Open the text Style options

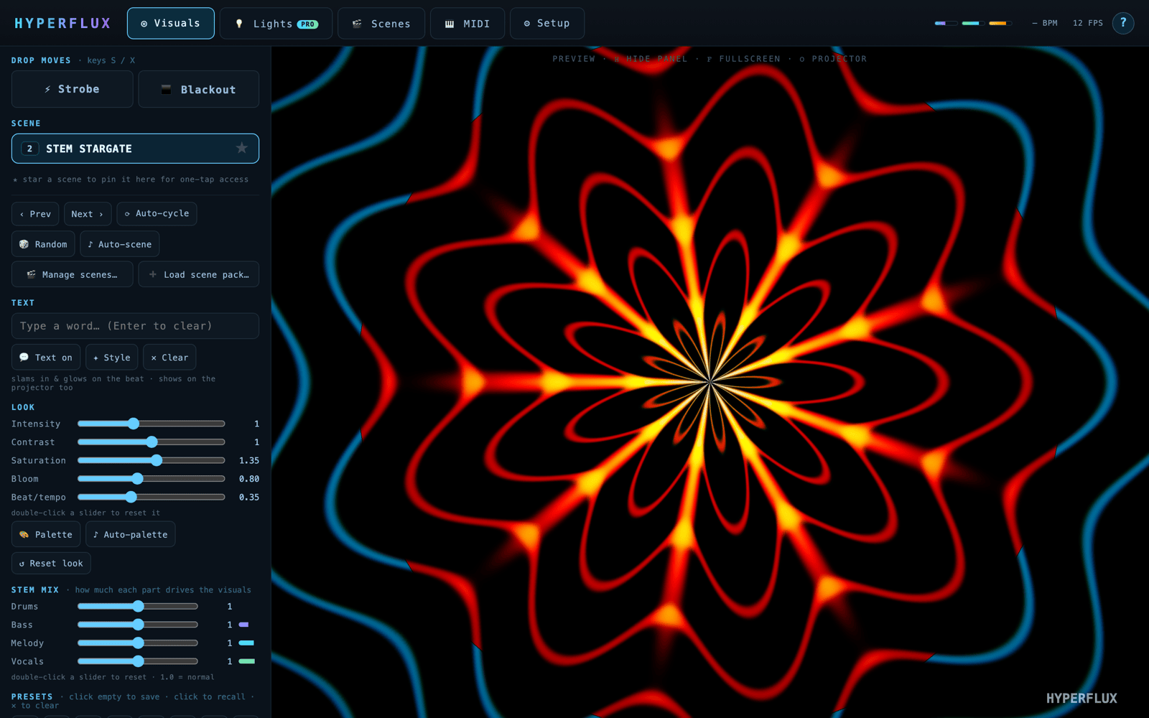pos(112,358)
